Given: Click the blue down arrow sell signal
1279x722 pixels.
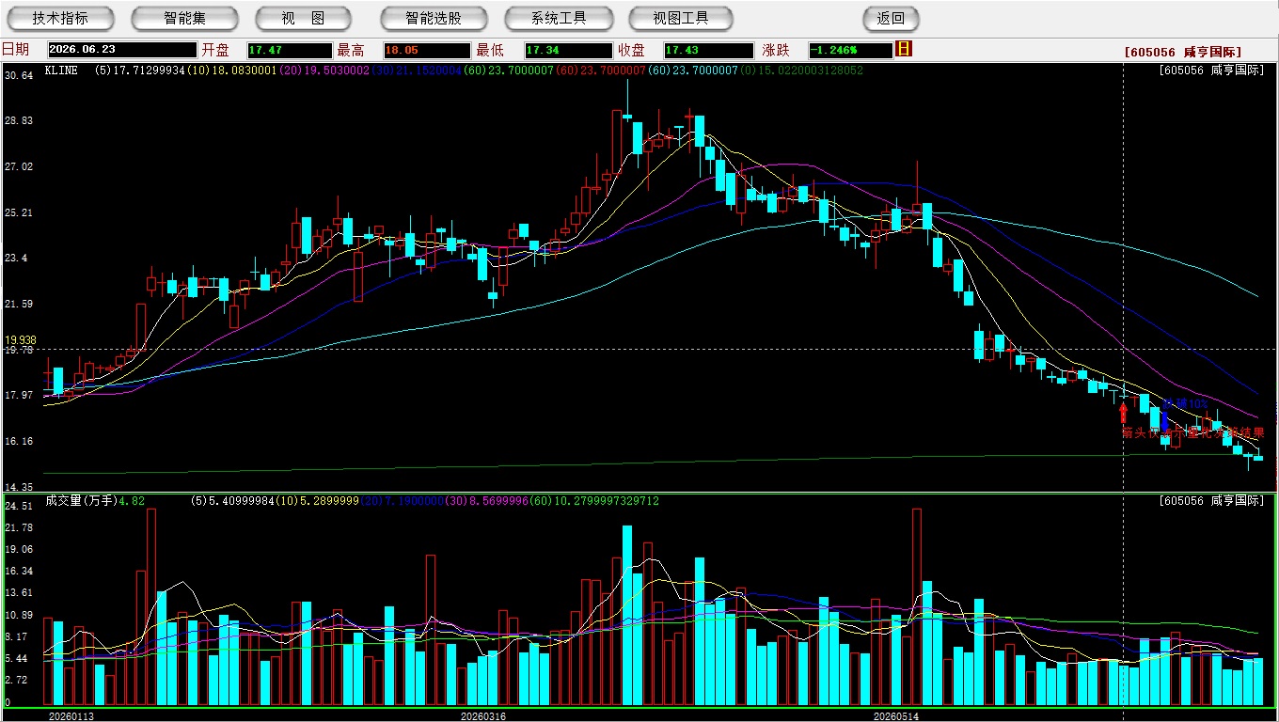Looking at the screenshot, I should coord(1163,420).
